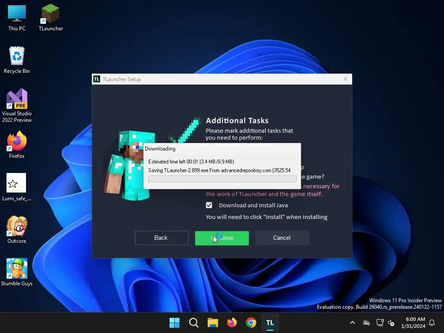444x333 pixels.
Task: Launch Firefox from the taskbar
Action: pos(232,323)
